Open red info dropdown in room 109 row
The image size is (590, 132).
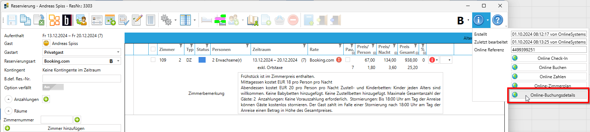tap(434, 60)
